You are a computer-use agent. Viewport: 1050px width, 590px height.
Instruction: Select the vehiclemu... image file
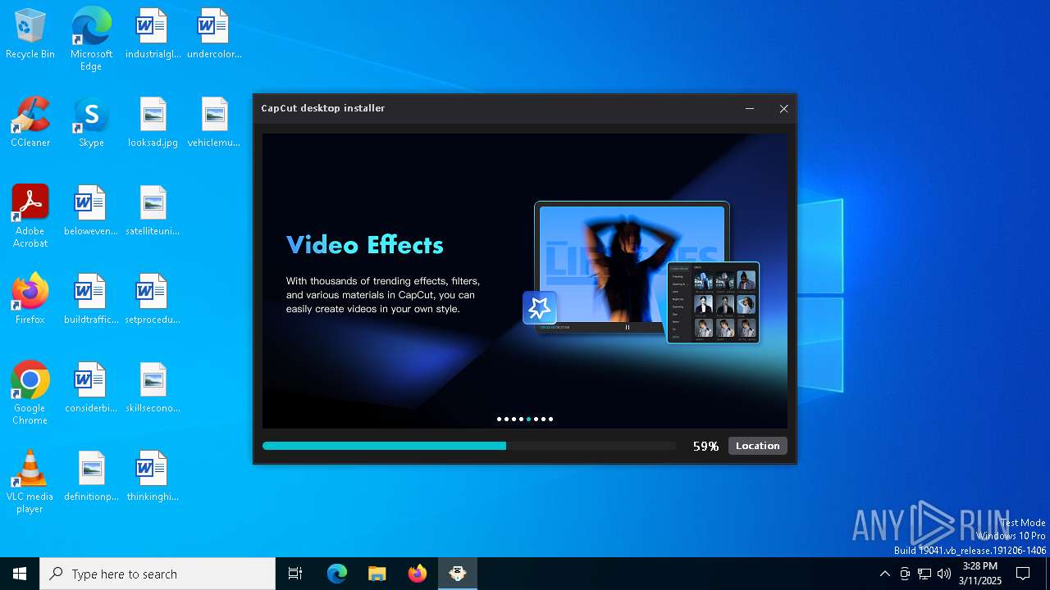(x=214, y=123)
